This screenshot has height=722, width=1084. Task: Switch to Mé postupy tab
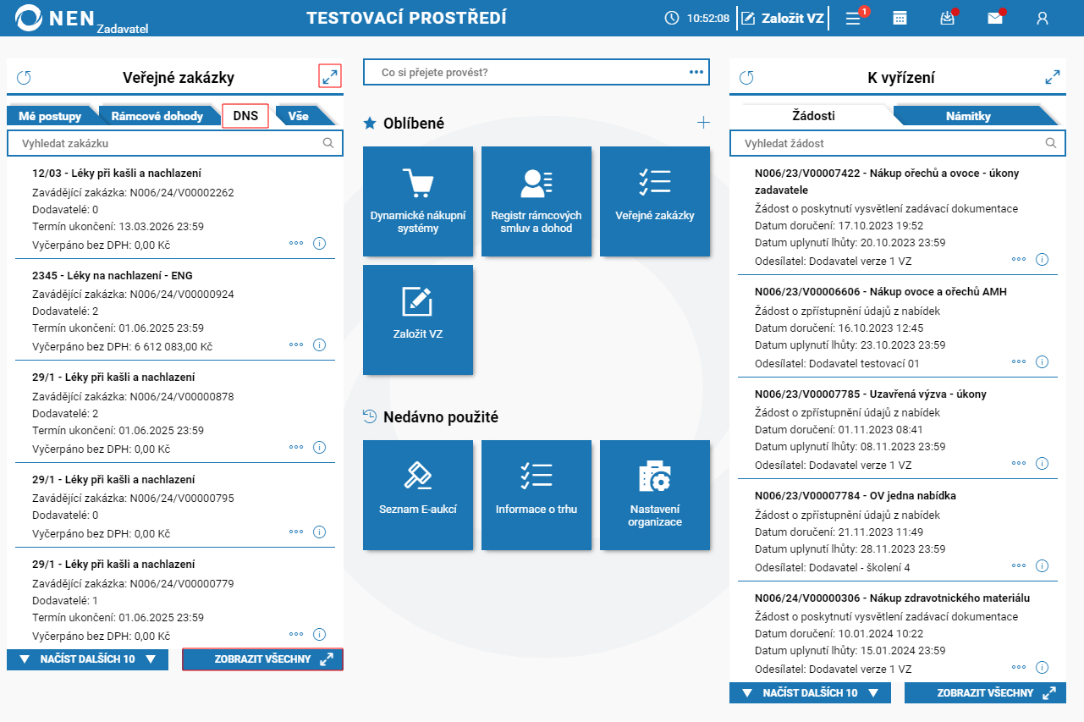point(50,116)
